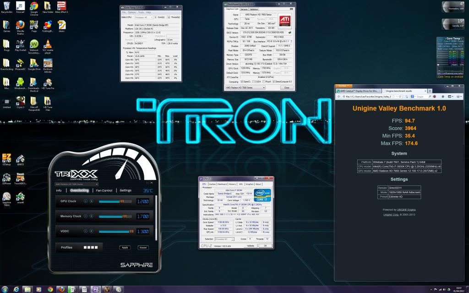The image size is (469, 293).
Task: Select the Unigine benchmark results browser tab
Action: 404,91
